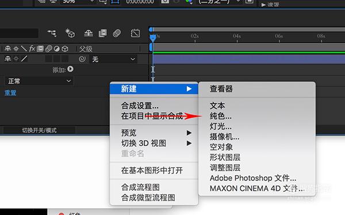Click the timeline layer search field

pos(20,33)
